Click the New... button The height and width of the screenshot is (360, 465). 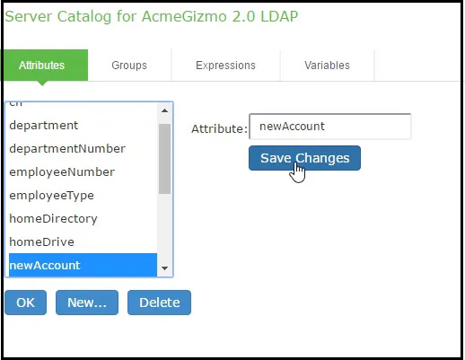click(x=87, y=303)
